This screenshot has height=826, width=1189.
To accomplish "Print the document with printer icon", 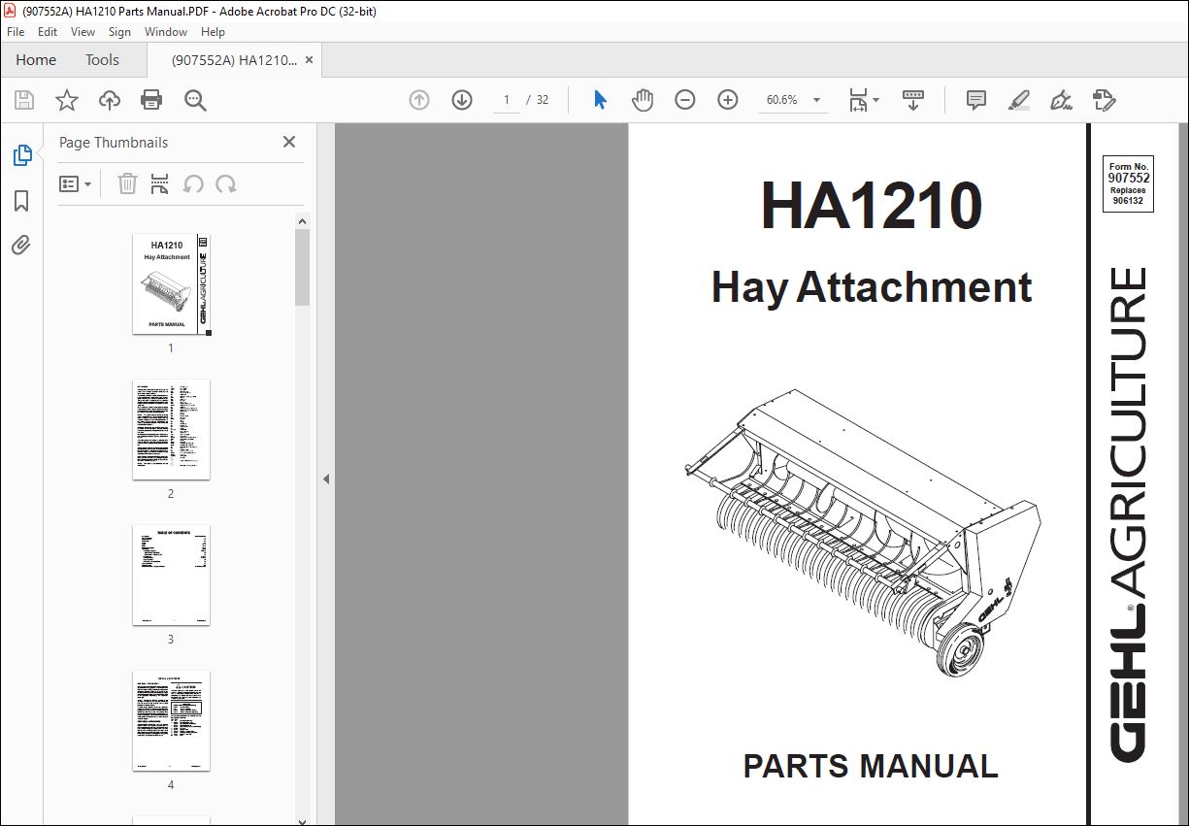I will coord(151,100).
